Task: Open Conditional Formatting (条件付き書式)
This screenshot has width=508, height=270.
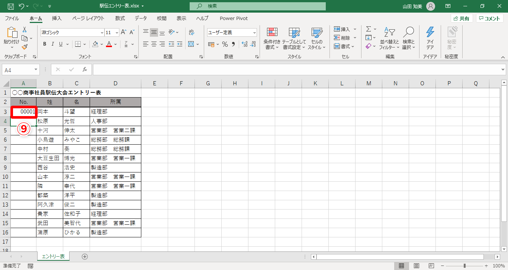Action: click(x=272, y=39)
